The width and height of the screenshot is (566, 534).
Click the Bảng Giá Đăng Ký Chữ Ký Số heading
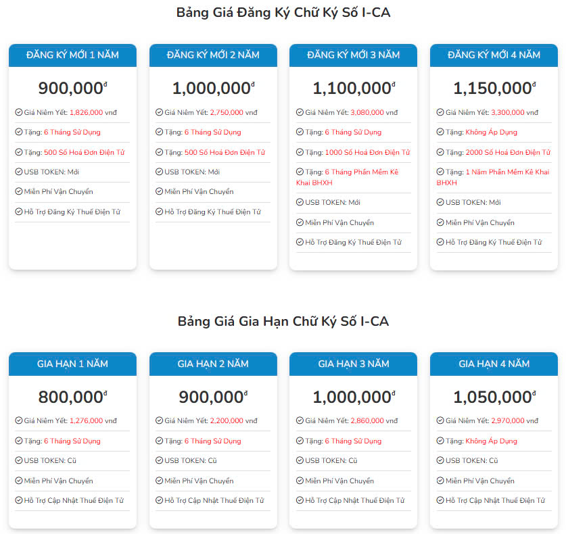point(283,13)
